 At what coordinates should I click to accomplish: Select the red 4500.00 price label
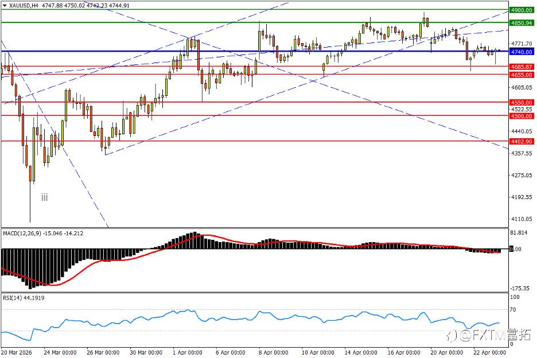tap(522, 116)
